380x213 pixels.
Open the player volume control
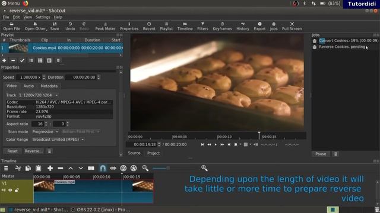click(255, 144)
